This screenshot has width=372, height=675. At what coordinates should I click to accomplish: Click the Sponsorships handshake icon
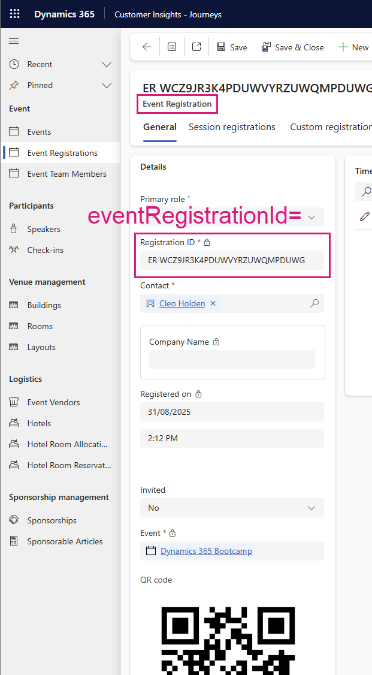tap(14, 520)
